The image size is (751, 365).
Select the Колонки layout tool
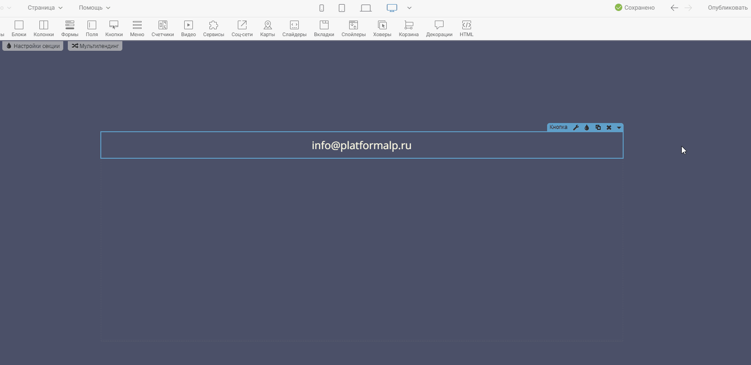44,28
